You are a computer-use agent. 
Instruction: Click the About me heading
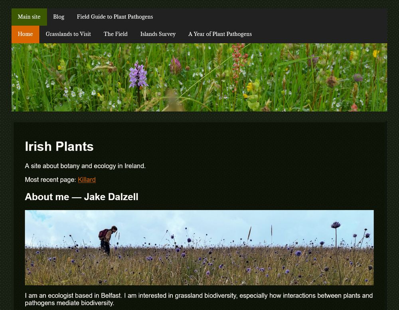[81, 197]
